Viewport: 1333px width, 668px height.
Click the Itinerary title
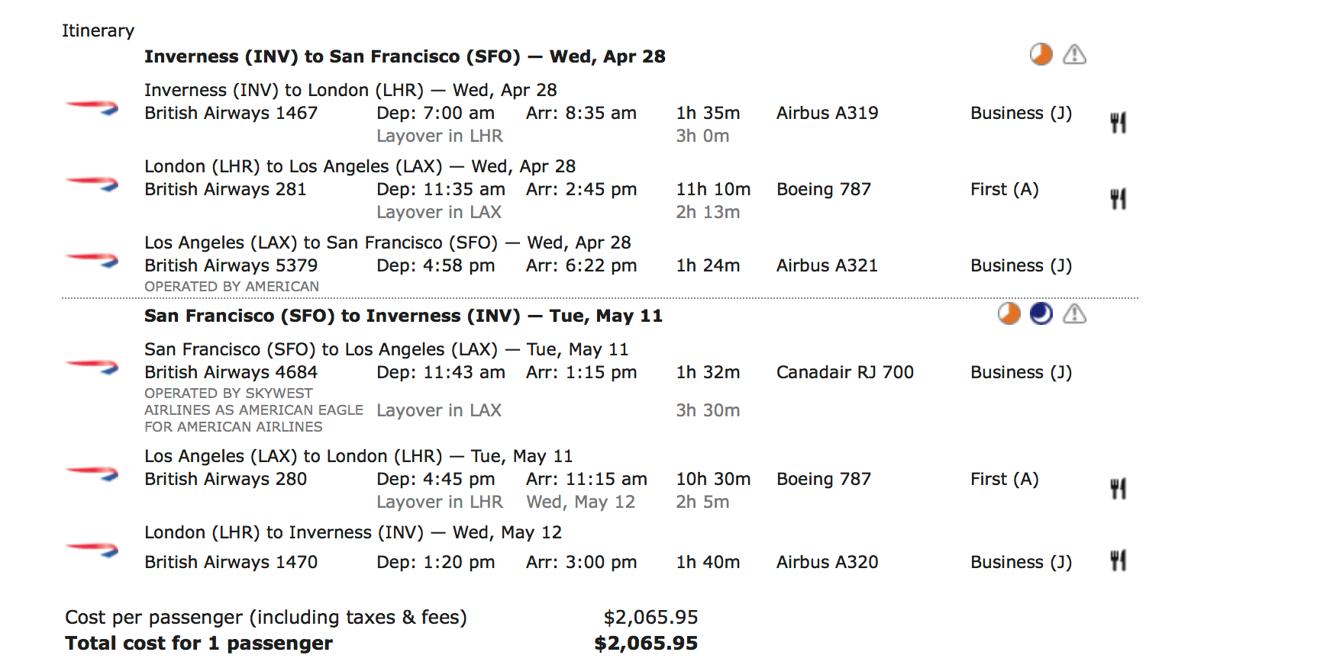point(98,31)
